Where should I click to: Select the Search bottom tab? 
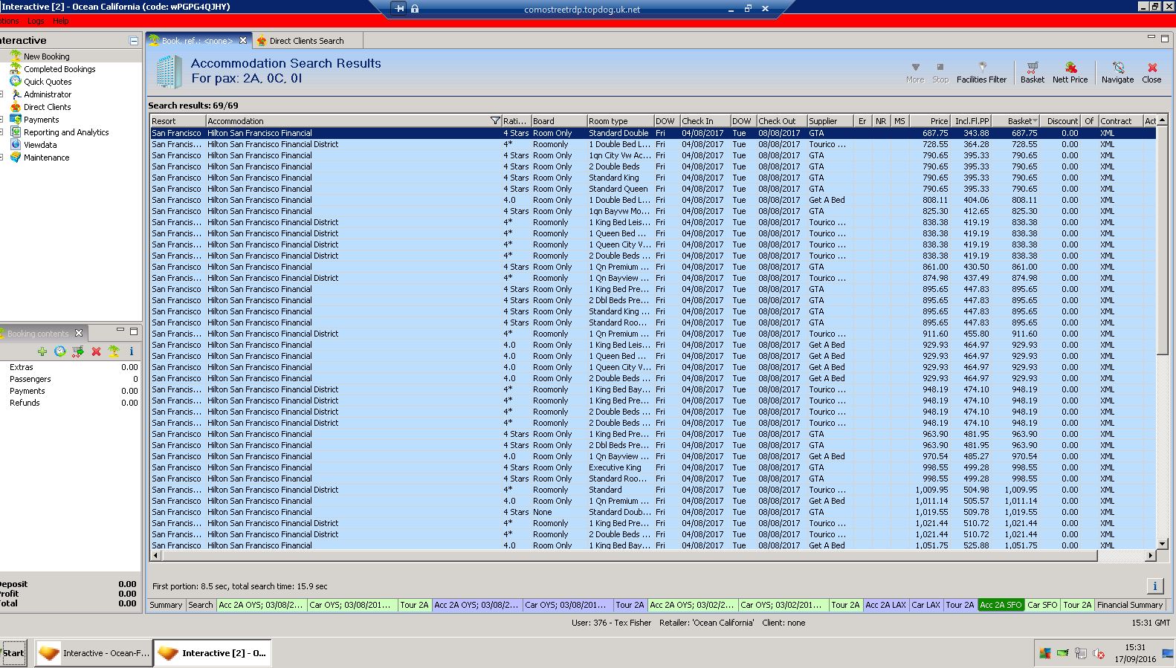[x=200, y=605]
